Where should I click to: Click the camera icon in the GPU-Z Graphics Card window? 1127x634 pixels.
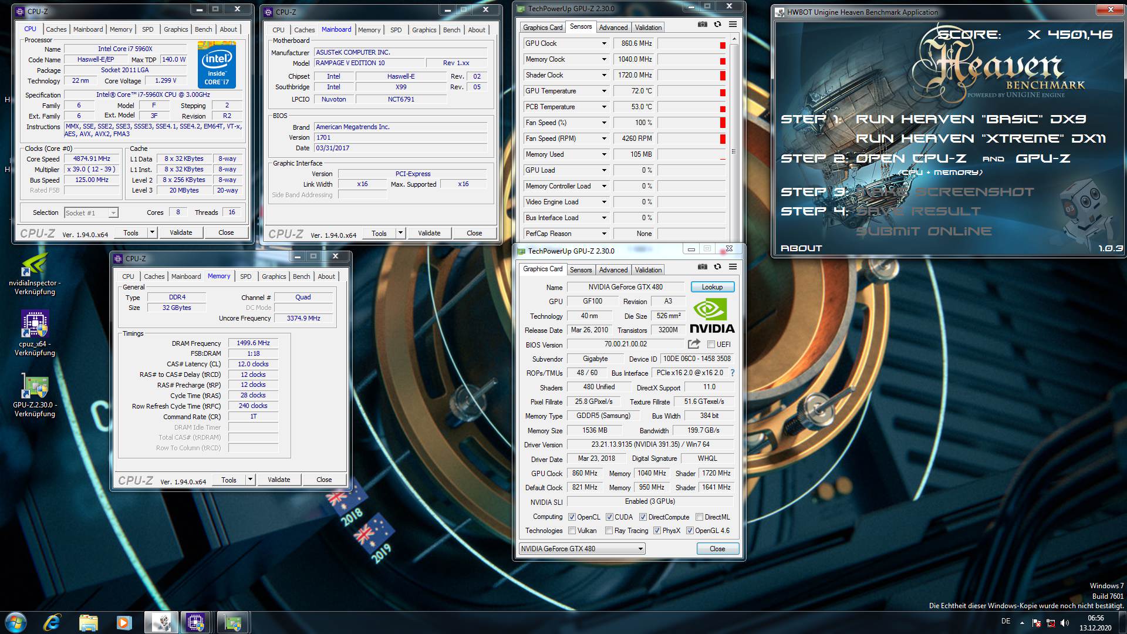702,267
